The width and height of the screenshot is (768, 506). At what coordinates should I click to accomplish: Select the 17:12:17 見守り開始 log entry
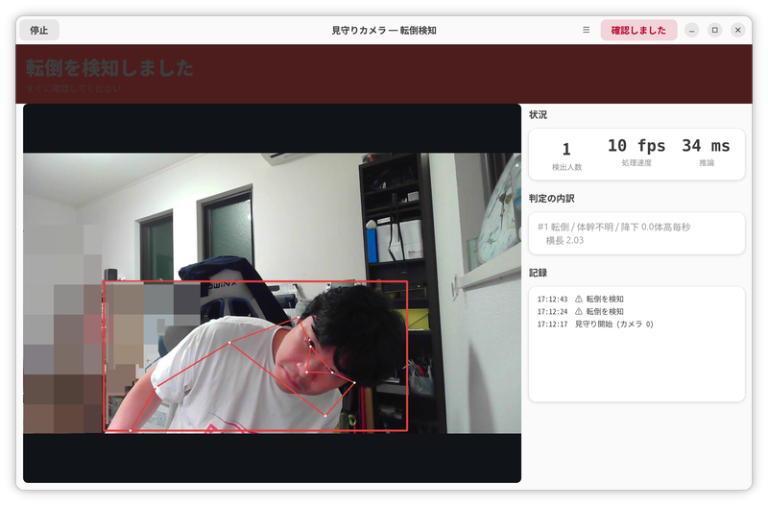click(x=595, y=324)
